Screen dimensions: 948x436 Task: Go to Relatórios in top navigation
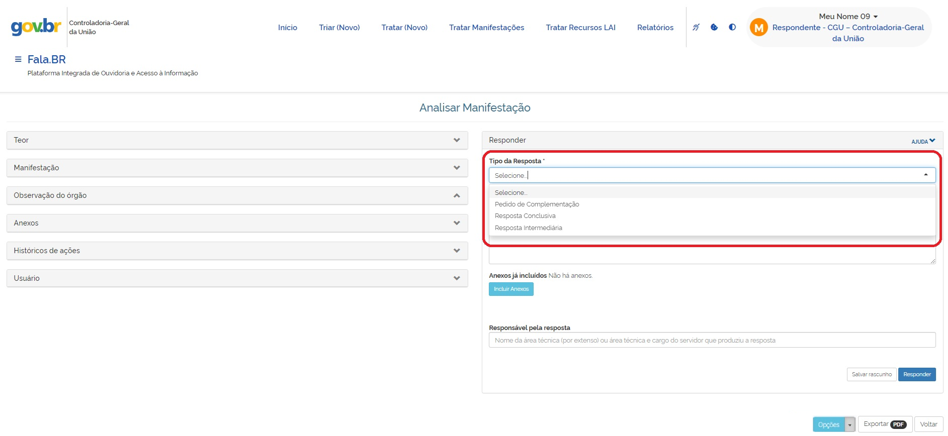(655, 28)
